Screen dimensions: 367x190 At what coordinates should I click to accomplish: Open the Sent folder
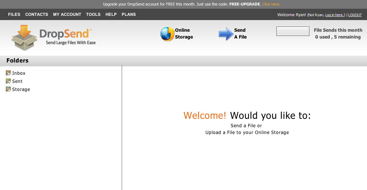pyautogui.click(x=17, y=81)
